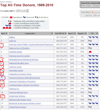100x110 pixels.
Task: Sort by Tilt column
Action: [93, 34]
